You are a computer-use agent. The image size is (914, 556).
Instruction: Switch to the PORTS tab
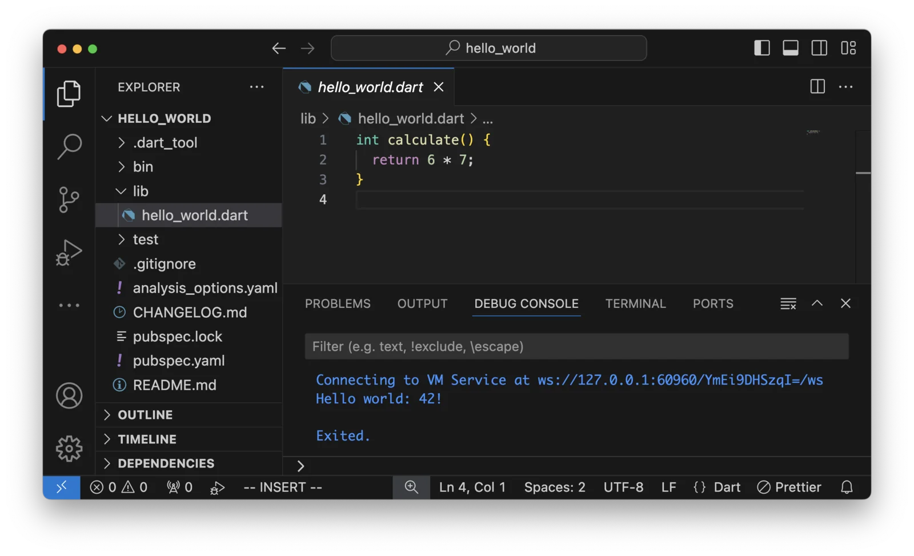[713, 304]
